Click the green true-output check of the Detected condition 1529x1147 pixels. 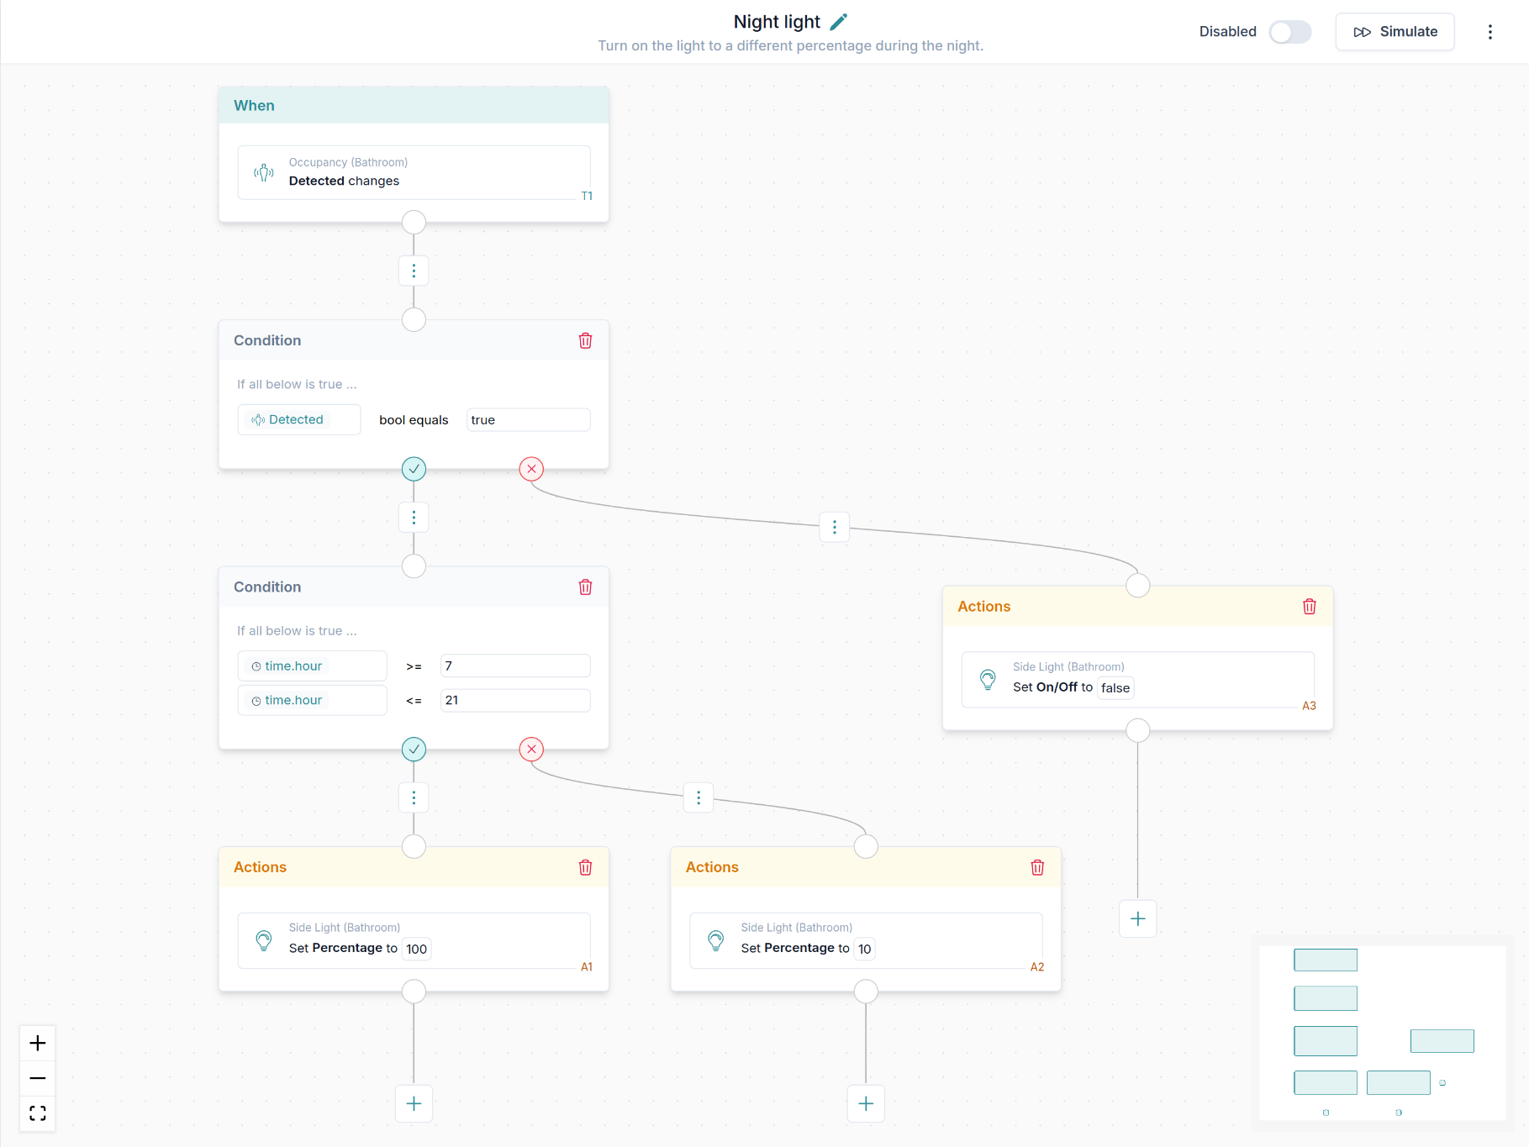coord(414,469)
